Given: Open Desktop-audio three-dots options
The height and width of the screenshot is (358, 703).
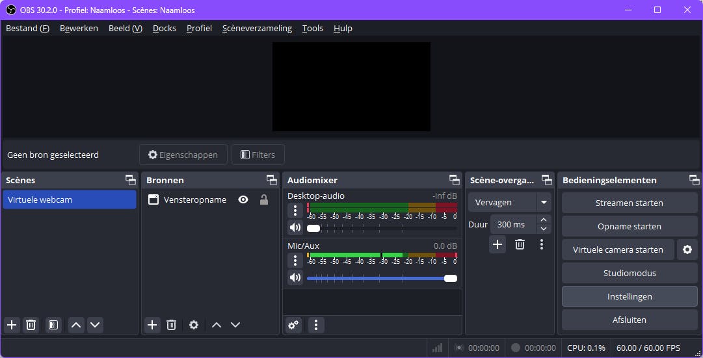Looking at the screenshot, I should (295, 211).
